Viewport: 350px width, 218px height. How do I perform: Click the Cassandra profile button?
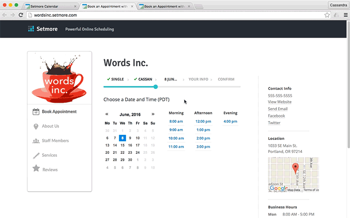[338, 5]
